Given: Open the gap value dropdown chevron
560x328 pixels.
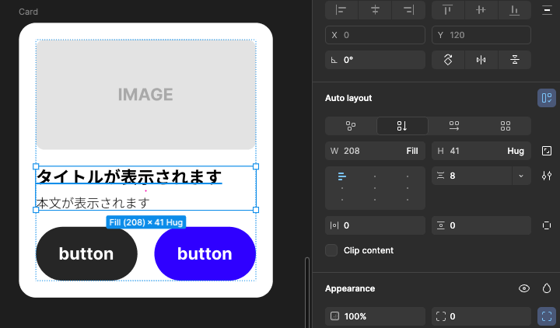Looking at the screenshot, I should (521, 176).
